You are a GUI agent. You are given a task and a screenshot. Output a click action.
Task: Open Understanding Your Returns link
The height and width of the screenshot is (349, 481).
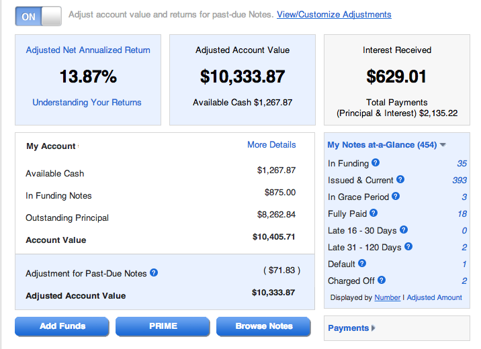(x=87, y=102)
